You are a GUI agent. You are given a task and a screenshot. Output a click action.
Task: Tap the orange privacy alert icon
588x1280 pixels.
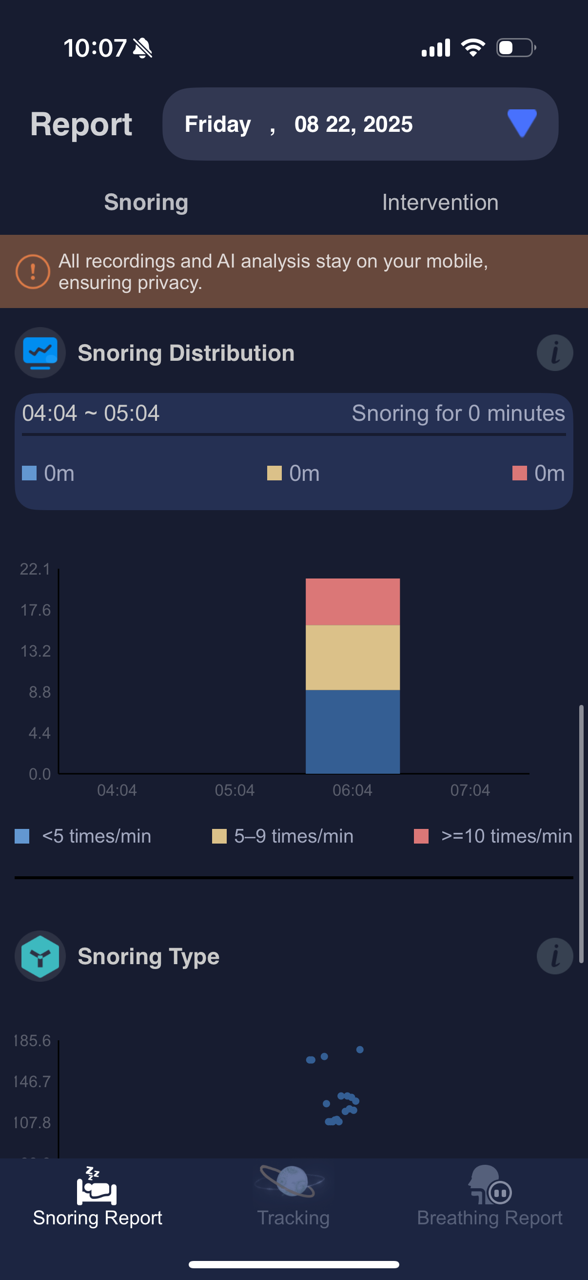coord(33,271)
